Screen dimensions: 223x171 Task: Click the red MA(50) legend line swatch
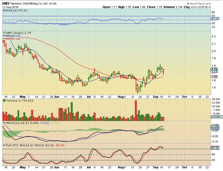coord(4,39)
